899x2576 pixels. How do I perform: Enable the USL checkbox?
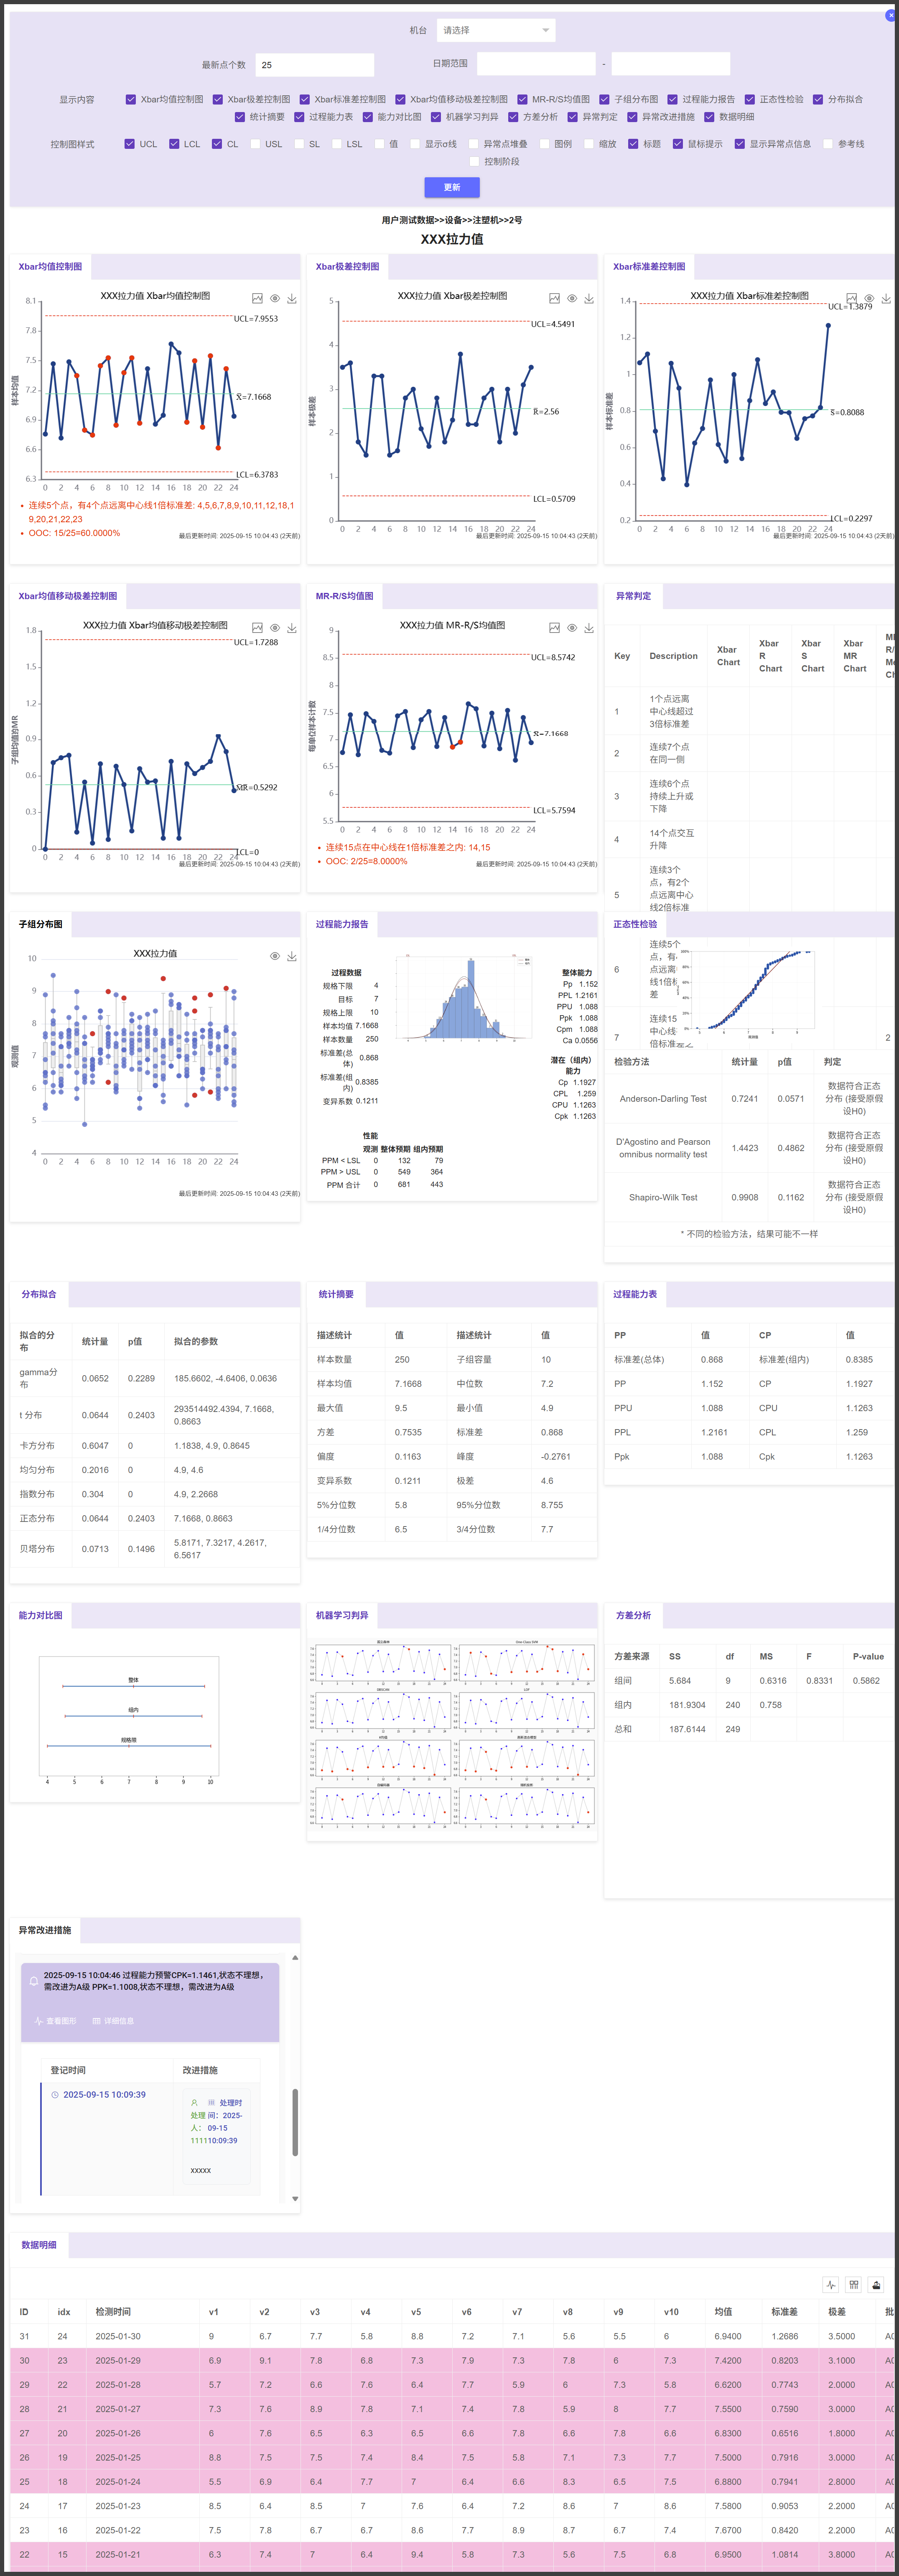point(255,144)
